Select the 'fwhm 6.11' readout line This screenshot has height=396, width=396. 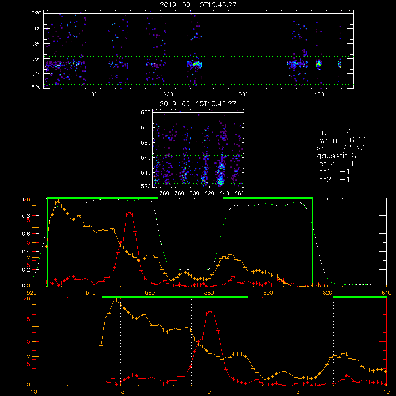341,140
